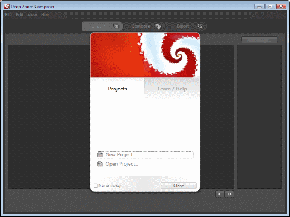Select the Export workspace tab
Image resolution: width=290 pixels, height=217 pixels.
(186, 26)
